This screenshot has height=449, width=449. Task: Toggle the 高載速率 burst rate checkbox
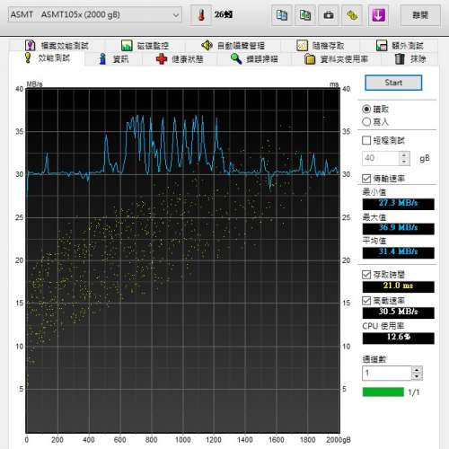(x=366, y=300)
